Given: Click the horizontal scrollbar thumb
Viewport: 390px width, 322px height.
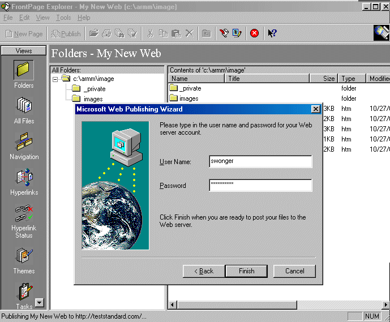Looking at the screenshot, I should [237, 304].
